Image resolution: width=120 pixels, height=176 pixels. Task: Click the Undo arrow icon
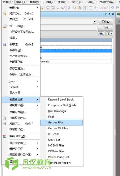[x=112, y=8]
